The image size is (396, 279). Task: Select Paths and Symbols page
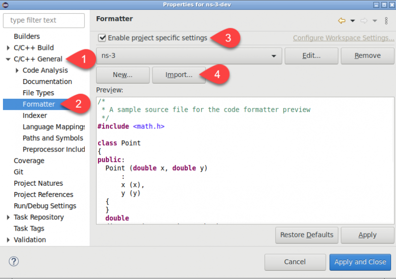click(53, 138)
